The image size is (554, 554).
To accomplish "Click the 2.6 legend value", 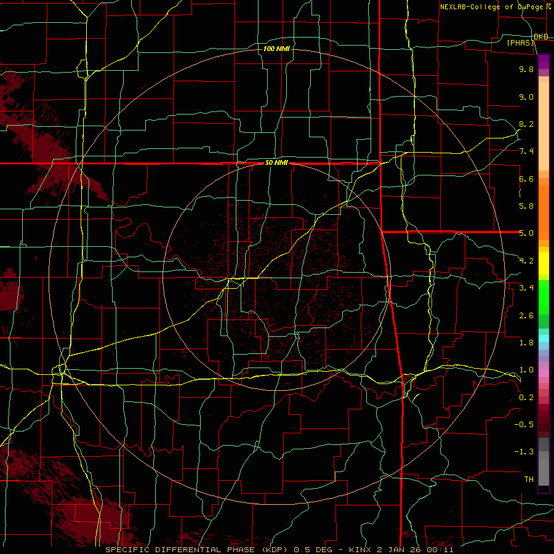I will 526,316.
